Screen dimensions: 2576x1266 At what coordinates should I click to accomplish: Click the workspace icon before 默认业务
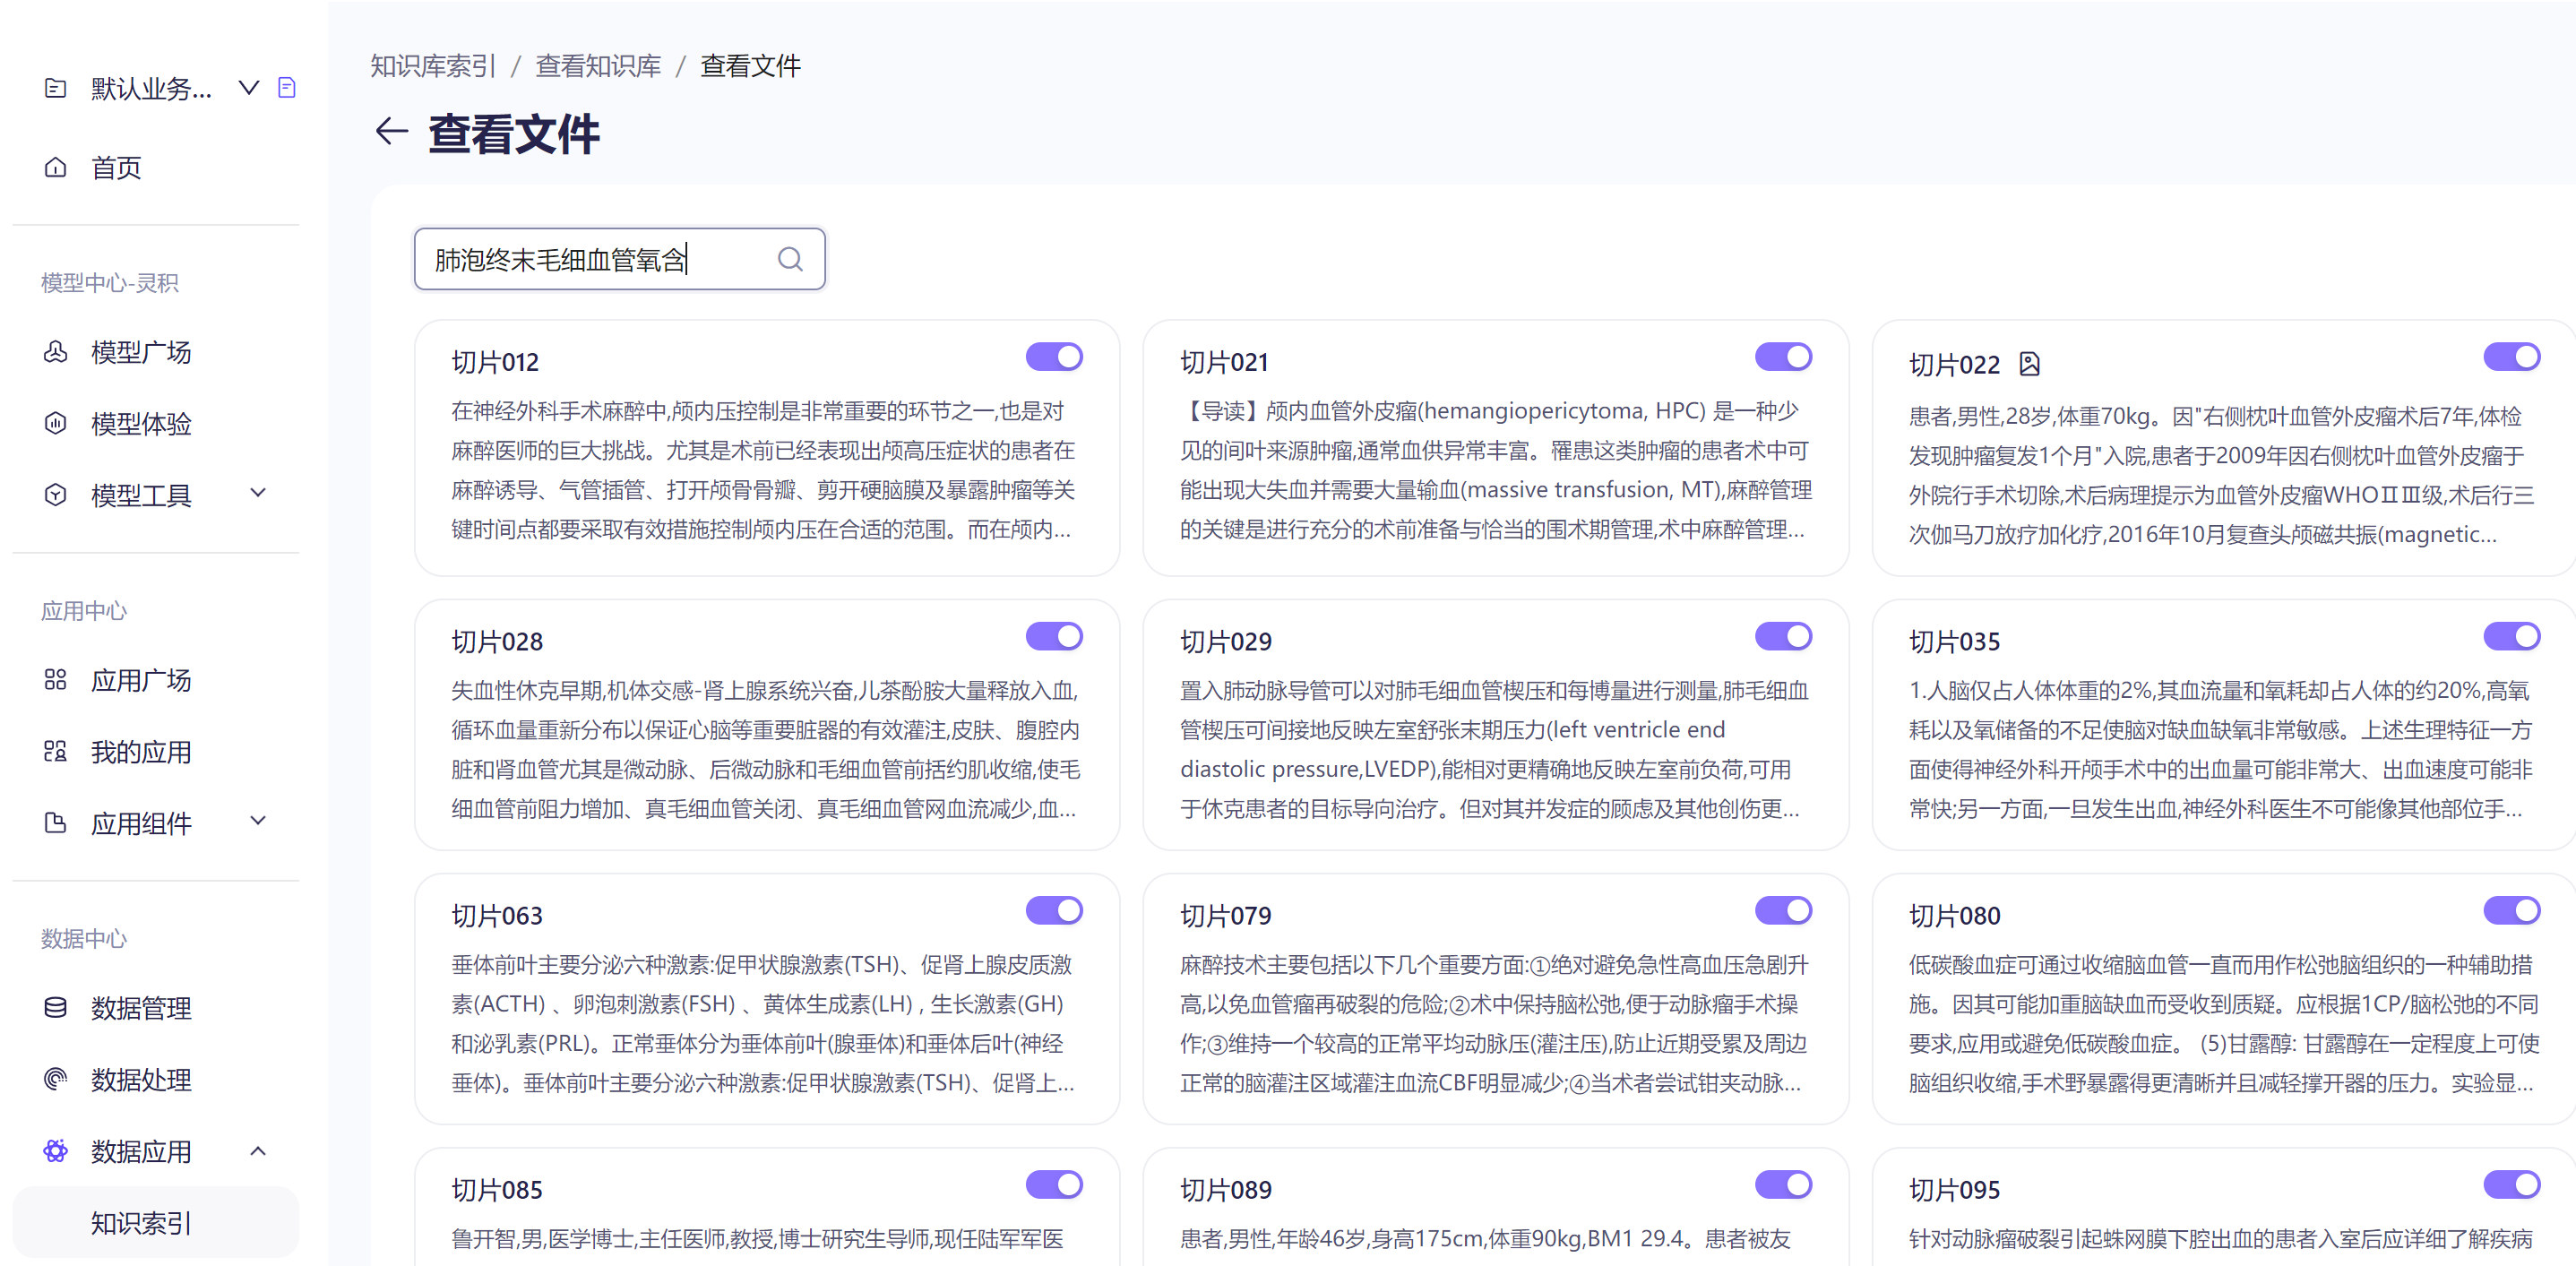coord(56,88)
